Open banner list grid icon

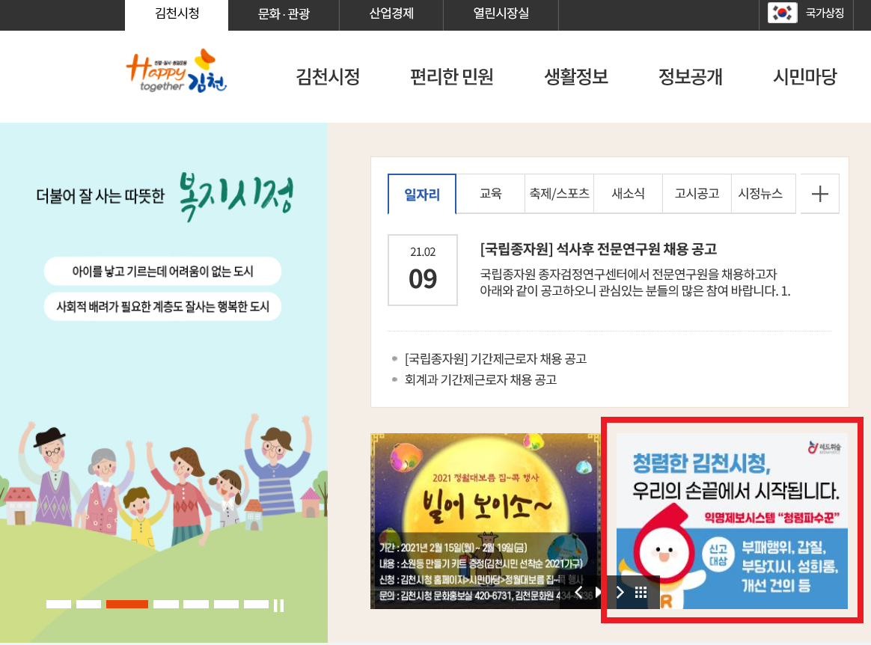pos(641,593)
